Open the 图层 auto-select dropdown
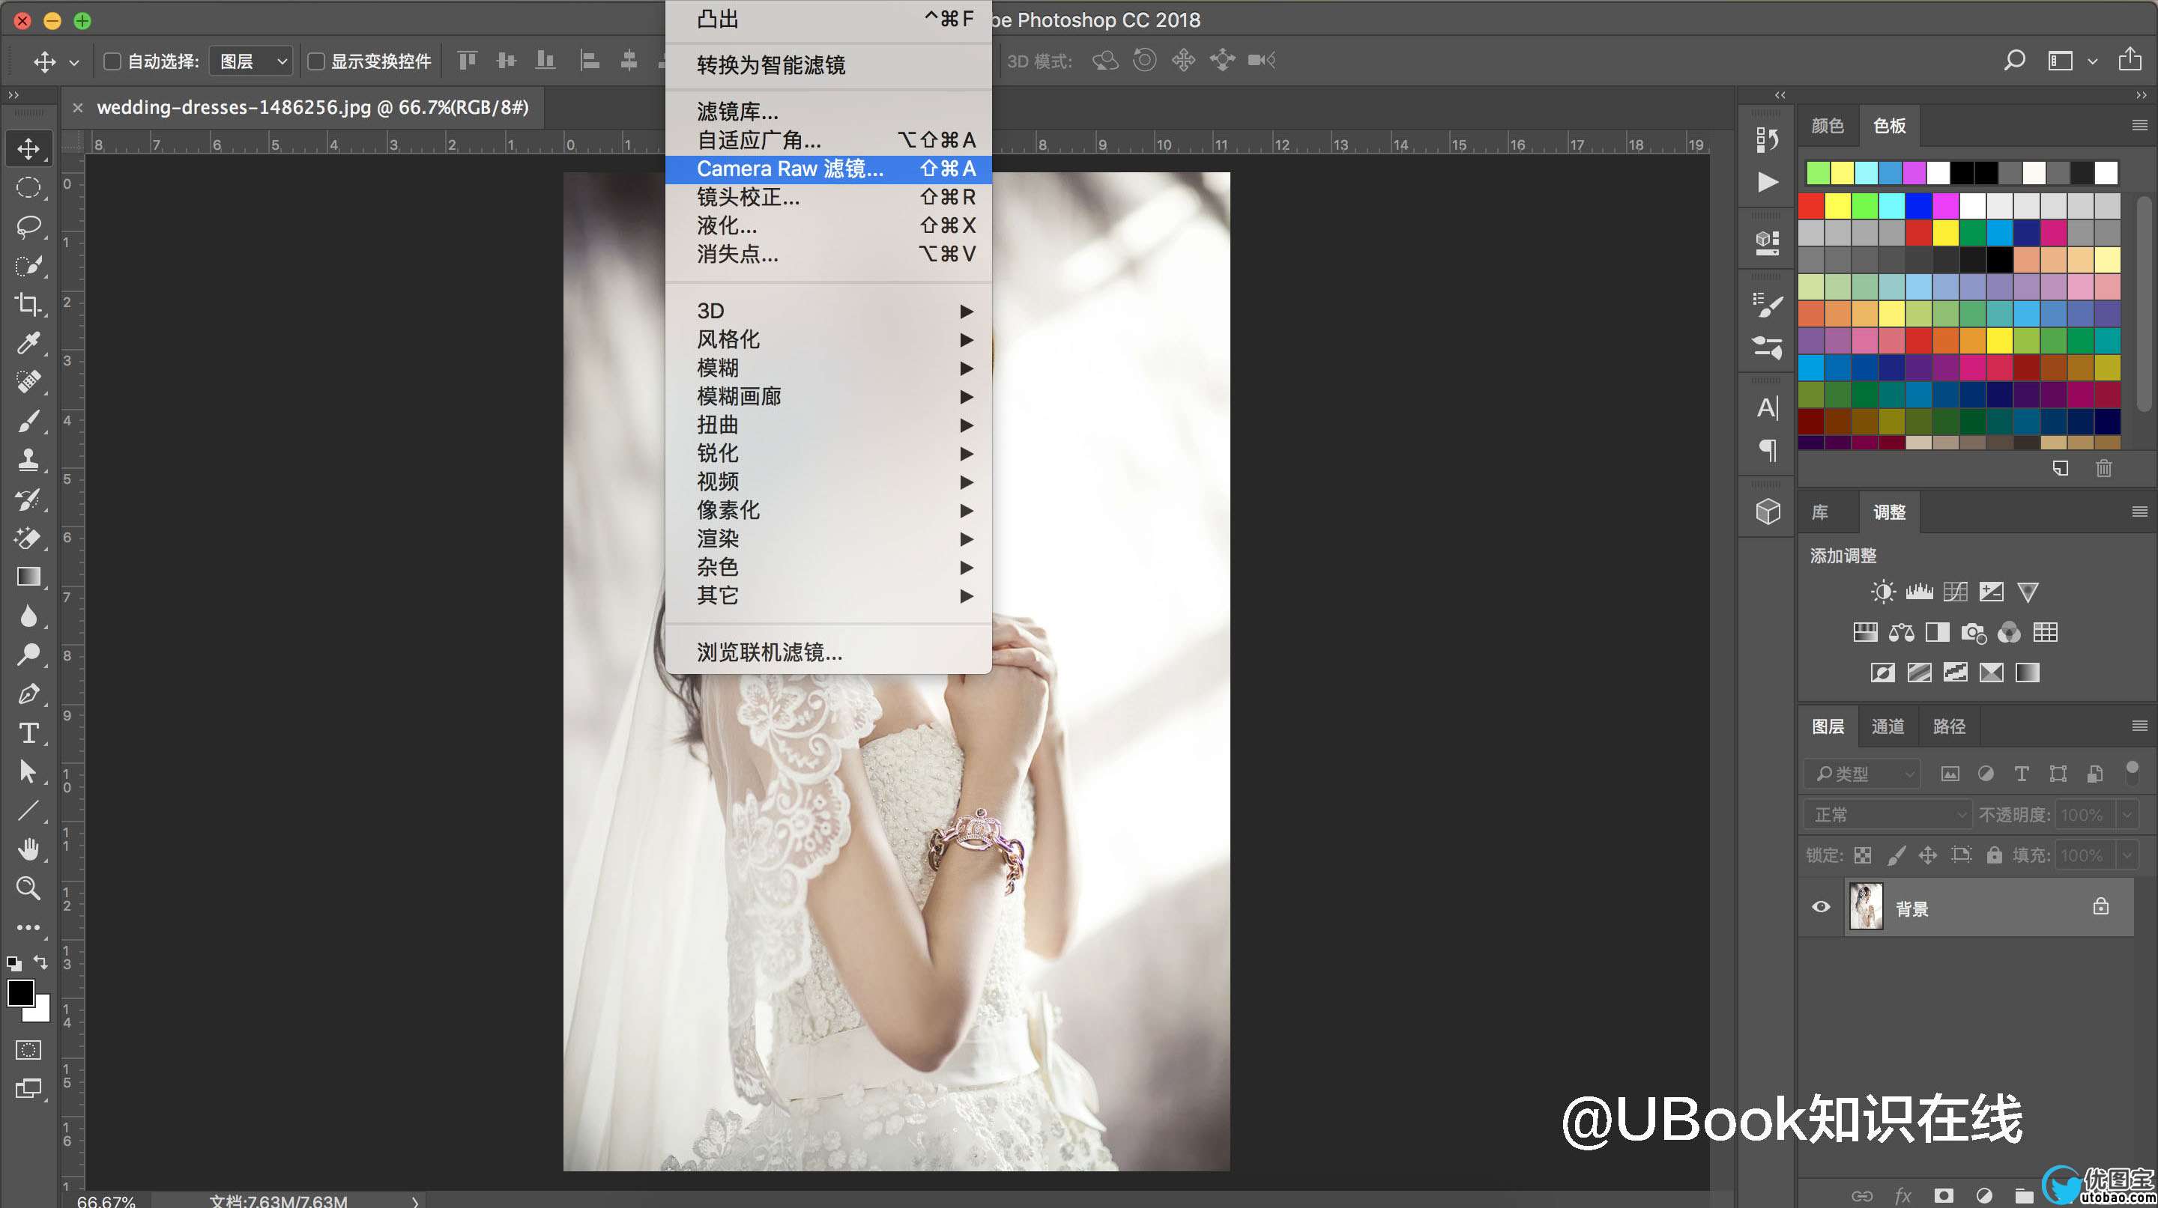2158x1208 pixels. 251,61
